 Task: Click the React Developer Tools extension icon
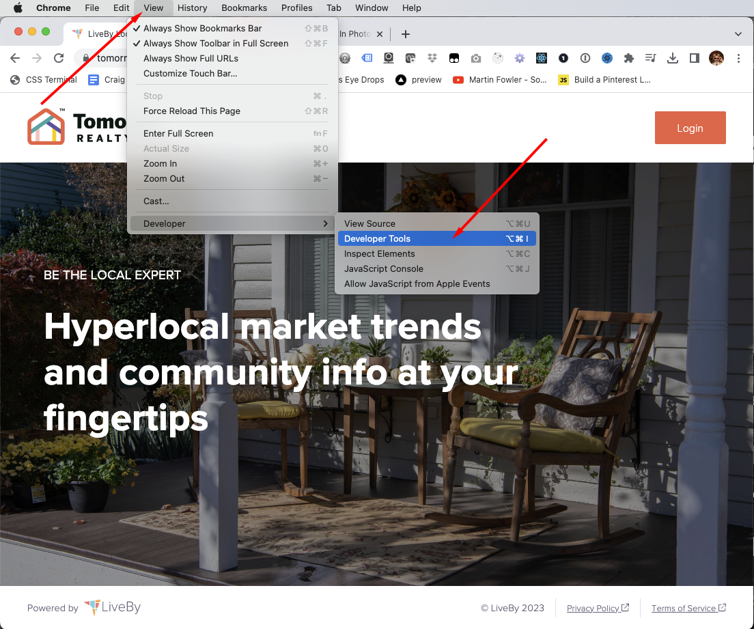(x=542, y=58)
